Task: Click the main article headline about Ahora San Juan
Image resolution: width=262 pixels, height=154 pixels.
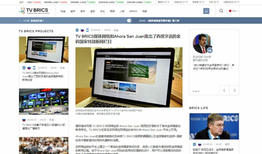Action: (128, 39)
